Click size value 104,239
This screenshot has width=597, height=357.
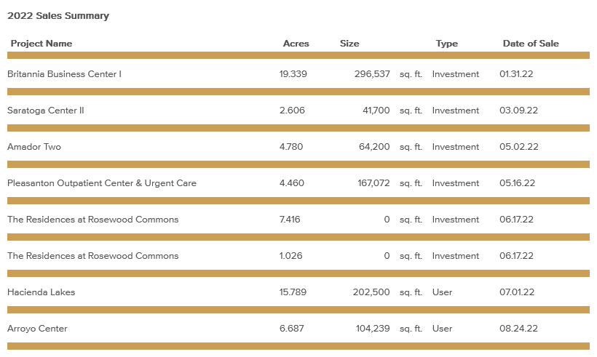point(373,329)
